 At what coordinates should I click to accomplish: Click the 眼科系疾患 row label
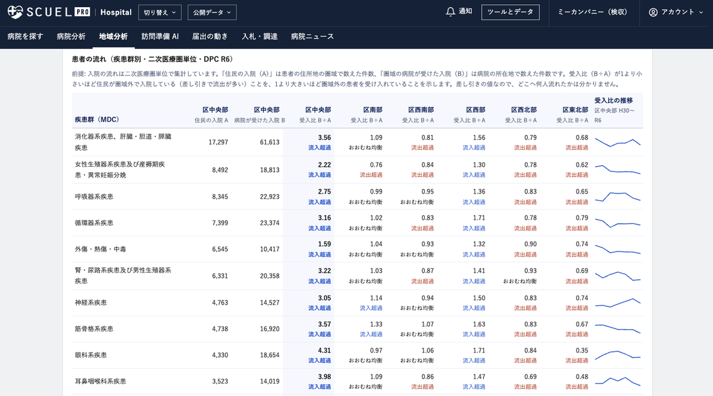click(x=90, y=355)
